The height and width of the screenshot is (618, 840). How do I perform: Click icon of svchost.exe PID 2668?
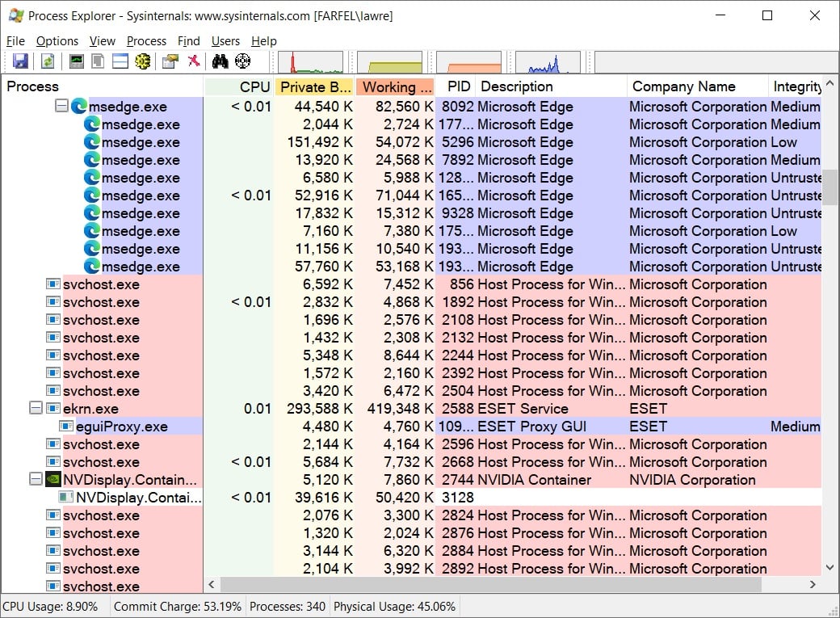[53, 461]
